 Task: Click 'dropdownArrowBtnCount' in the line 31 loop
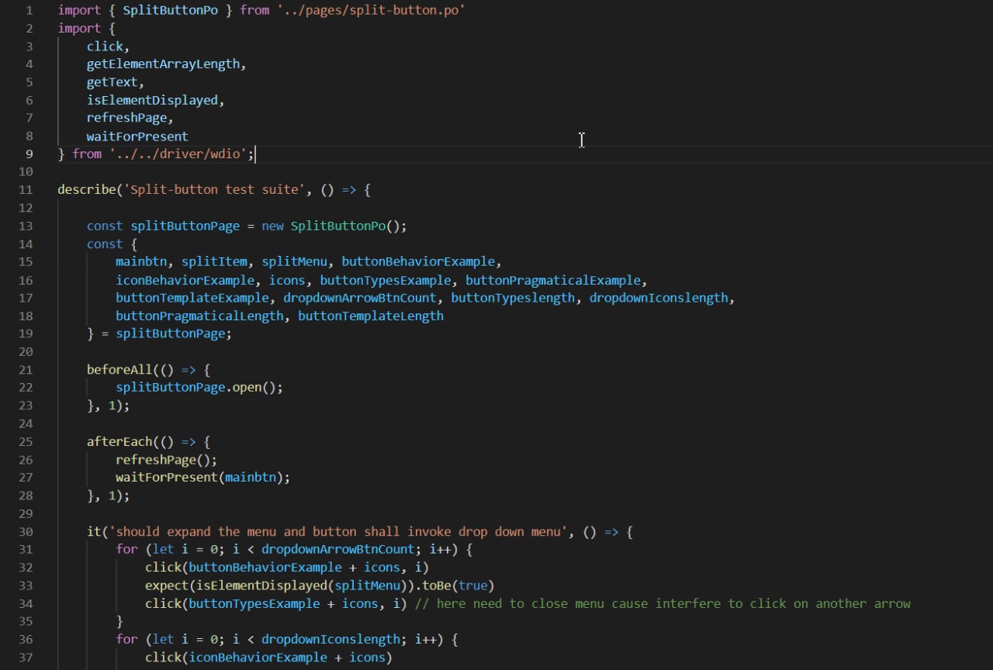pyautogui.click(x=338, y=549)
